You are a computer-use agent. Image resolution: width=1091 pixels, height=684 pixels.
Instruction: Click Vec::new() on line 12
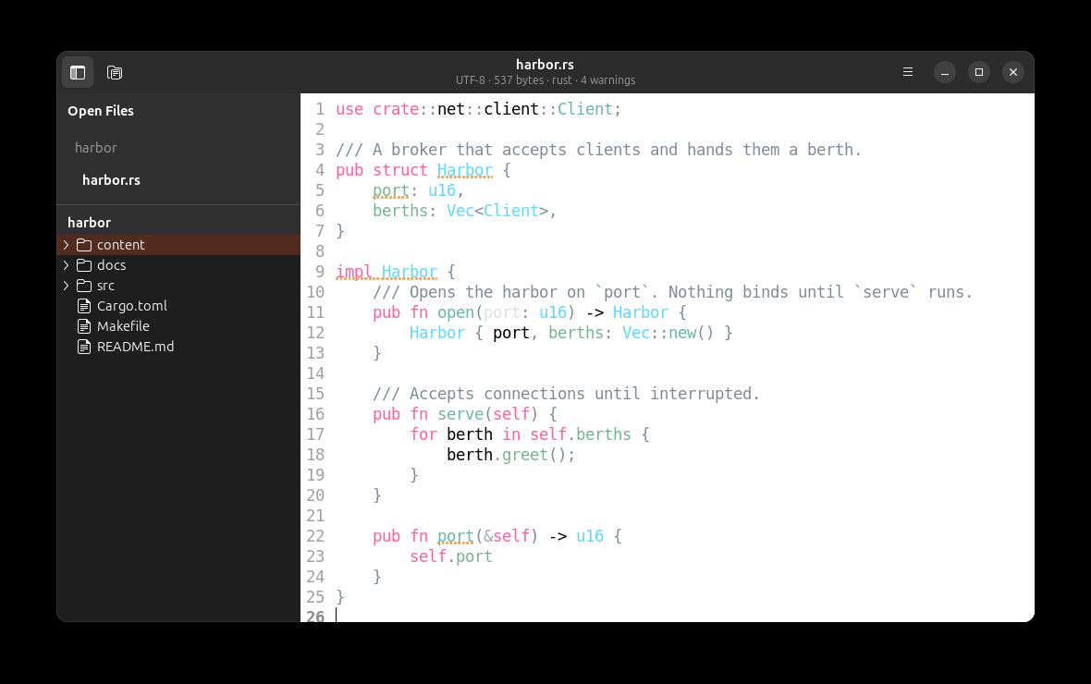pyautogui.click(x=668, y=334)
